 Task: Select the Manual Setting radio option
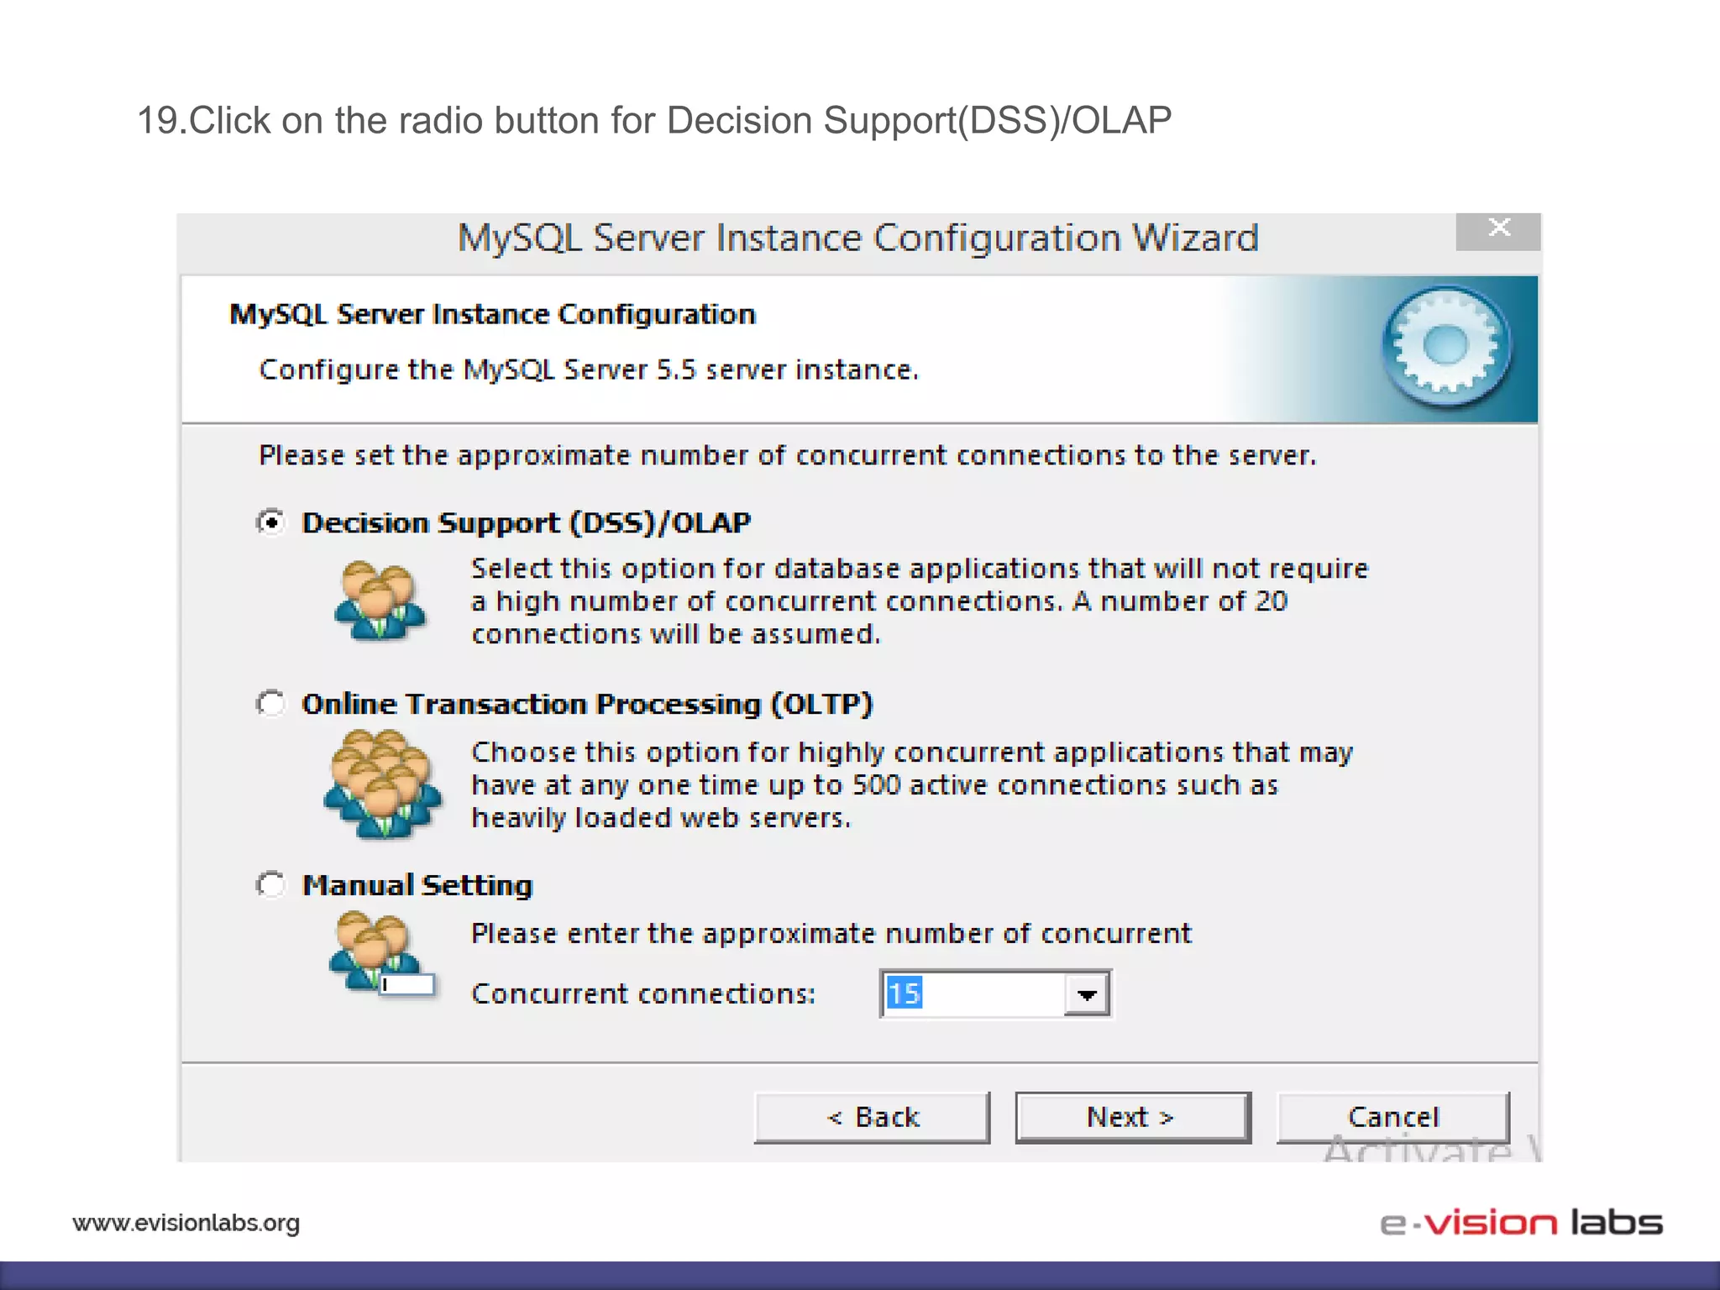point(270,884)
